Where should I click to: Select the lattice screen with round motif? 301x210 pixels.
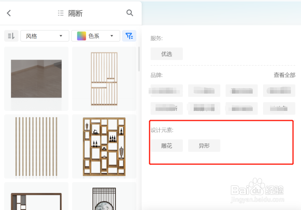(x=104, y=196)
